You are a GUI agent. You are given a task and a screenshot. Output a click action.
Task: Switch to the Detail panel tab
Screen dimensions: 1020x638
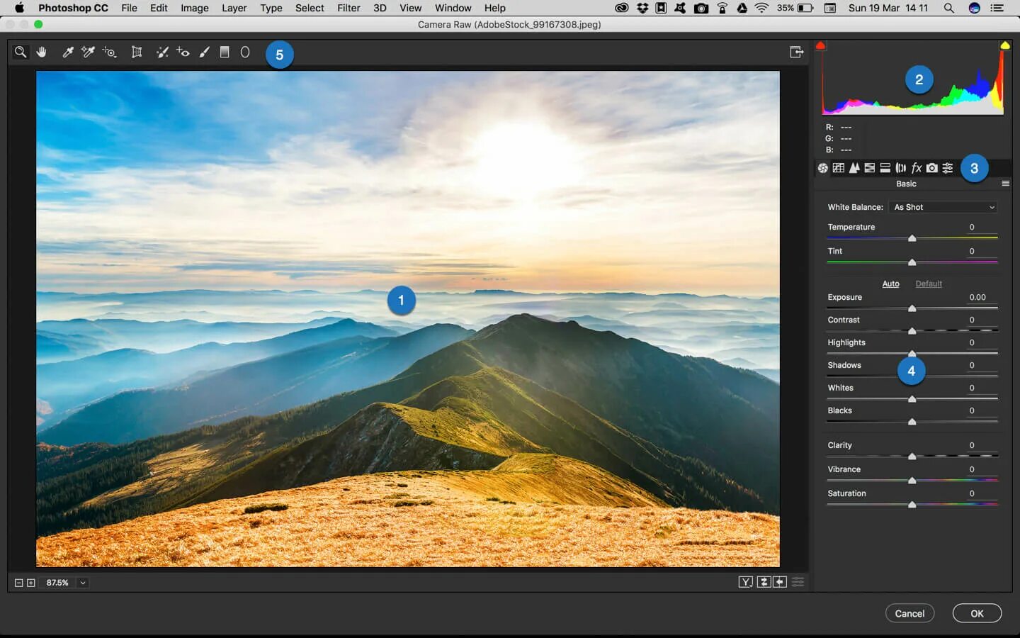pos(854,168)
